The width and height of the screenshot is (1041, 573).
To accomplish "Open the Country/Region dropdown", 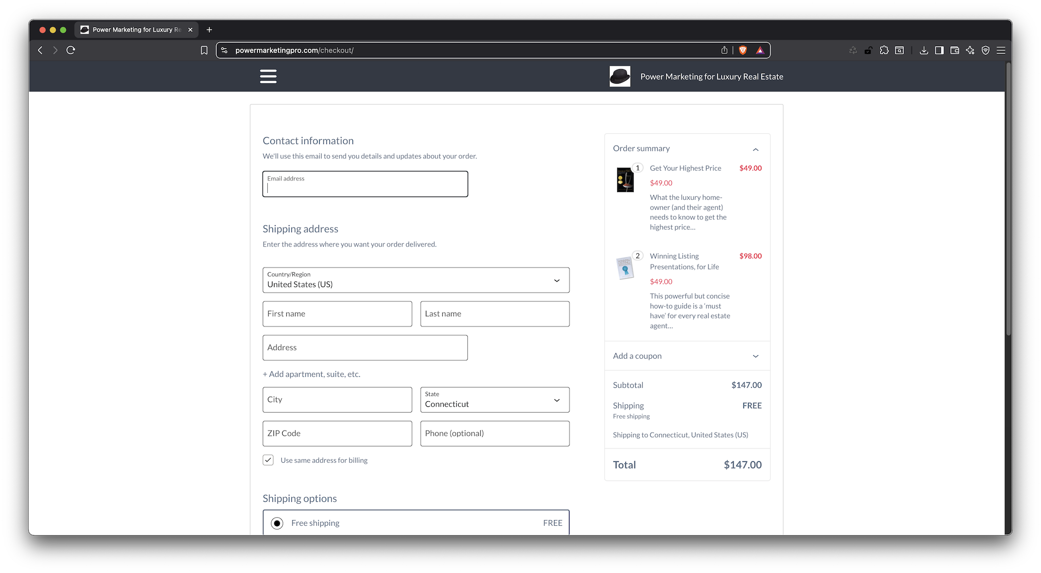I will coord(416,280).
